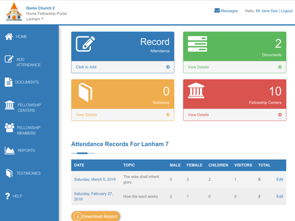295x221 pixels.
Task: Click the Mr Jane Doe profile link
Action: tap(266, 11)
